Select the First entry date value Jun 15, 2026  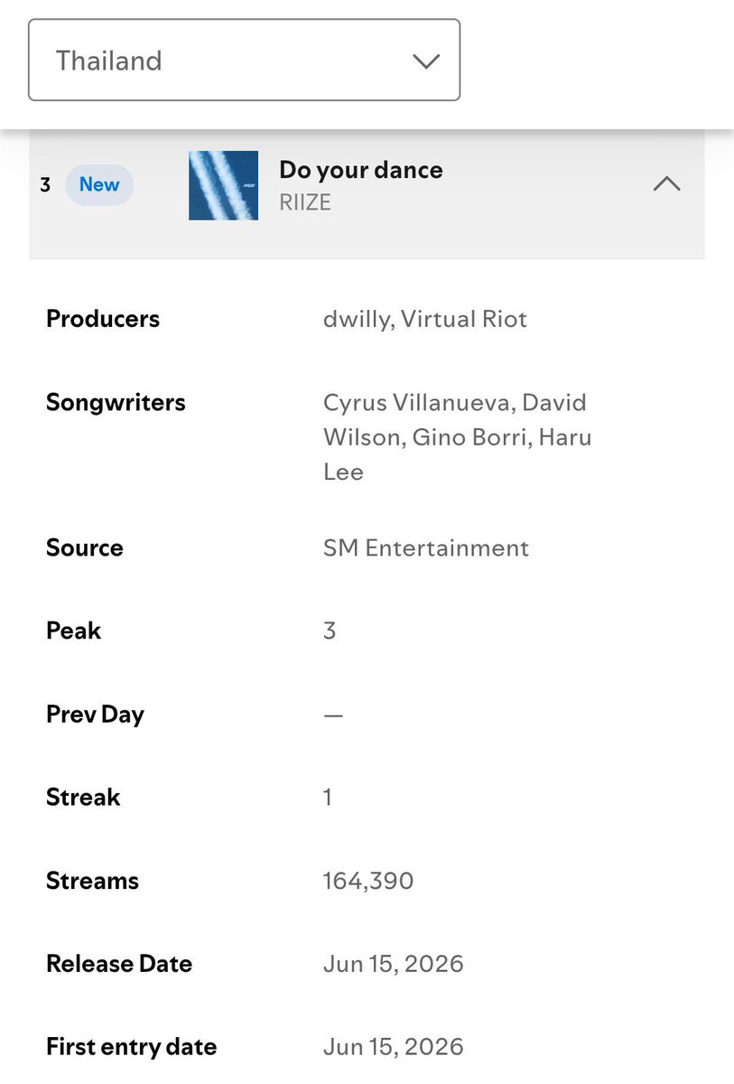[394, 1047]
